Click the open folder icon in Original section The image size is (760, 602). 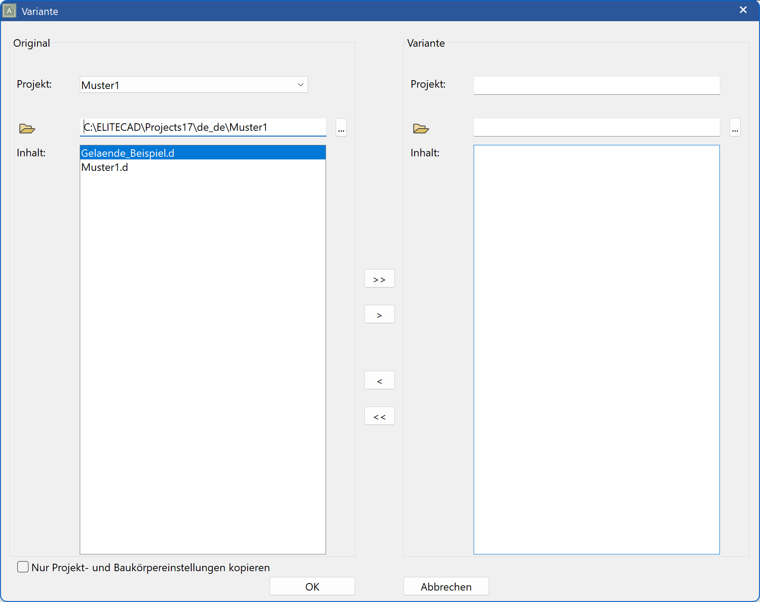(x=26, y=128)
